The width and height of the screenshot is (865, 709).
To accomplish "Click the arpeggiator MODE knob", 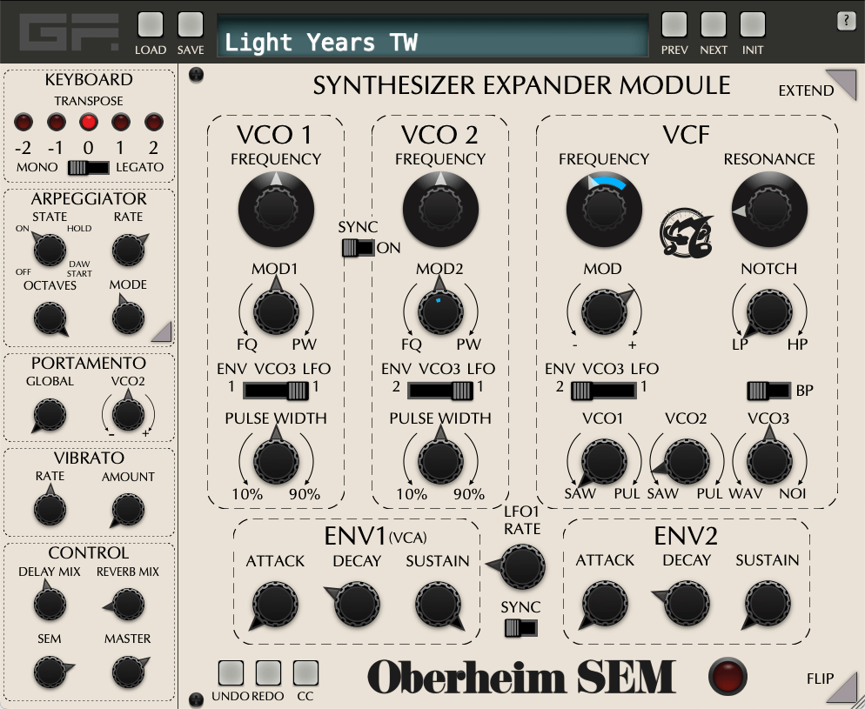I will [128, 318].
